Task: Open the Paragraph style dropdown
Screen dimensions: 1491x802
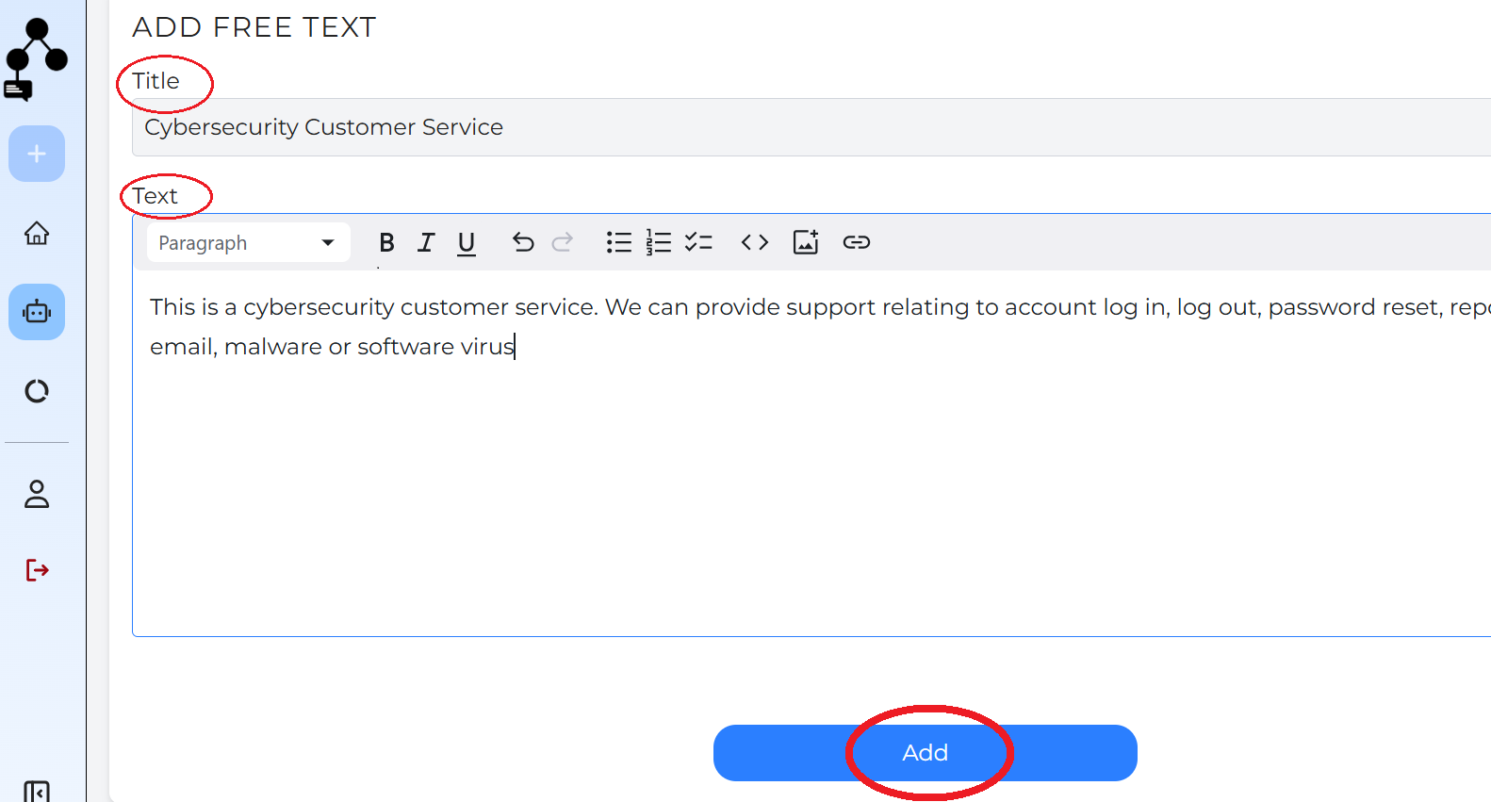Action: (x=248, y=242)
